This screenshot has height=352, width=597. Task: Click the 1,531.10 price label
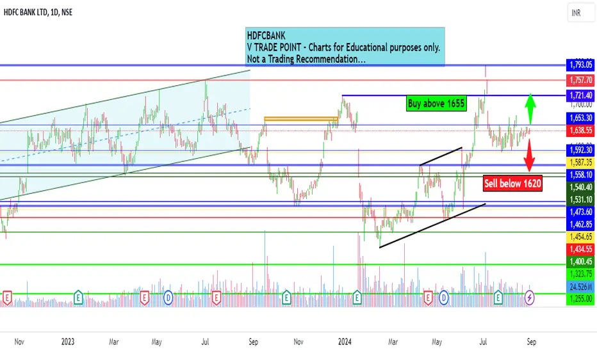580,200
